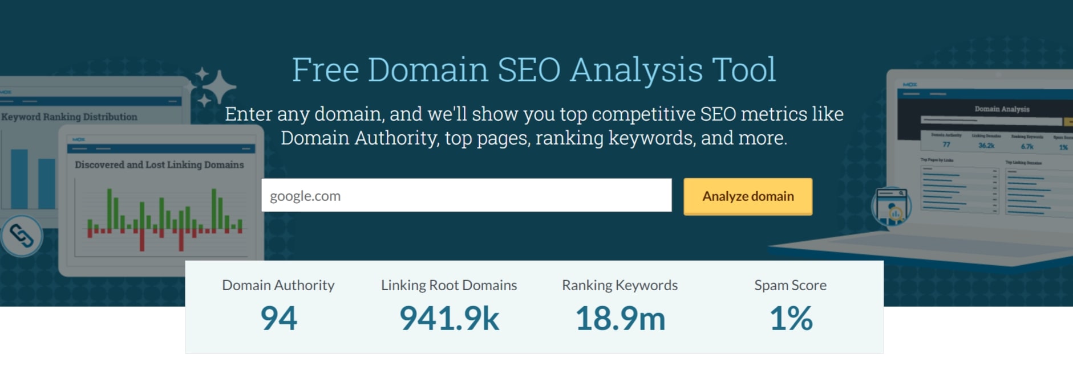Image resolution: width=1073 pixels, height=379 pixels.
Task: Click the Moz logo on laptop screen
Action: (x=910, y=85)
